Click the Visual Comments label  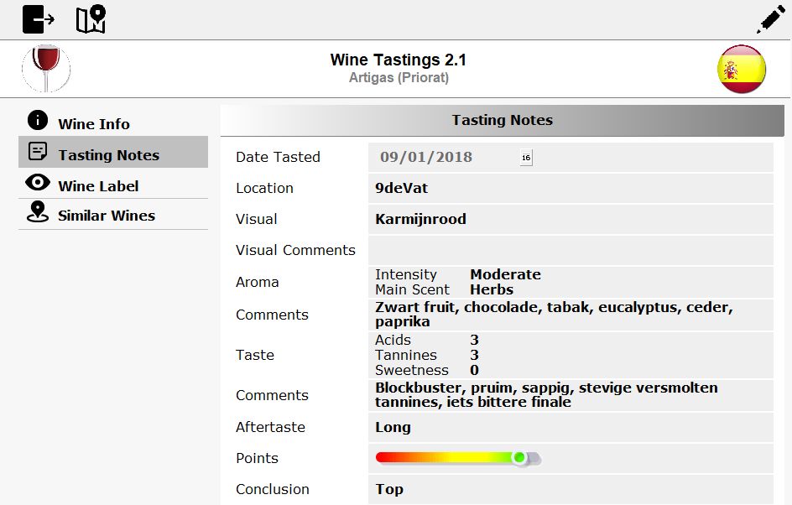coord(295,250)
